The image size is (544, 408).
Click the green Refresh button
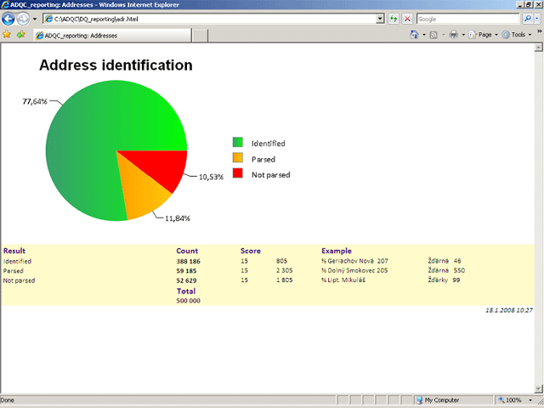coord(394,19)
